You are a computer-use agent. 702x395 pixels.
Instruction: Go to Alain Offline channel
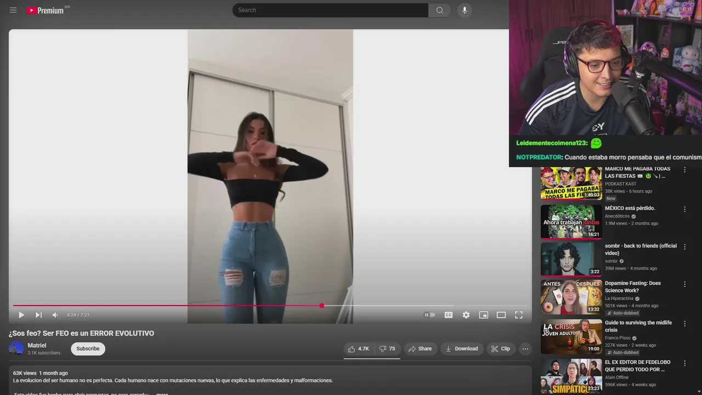point(616,377)
